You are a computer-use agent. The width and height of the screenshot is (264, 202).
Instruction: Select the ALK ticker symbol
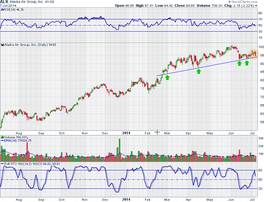point(4,2)
